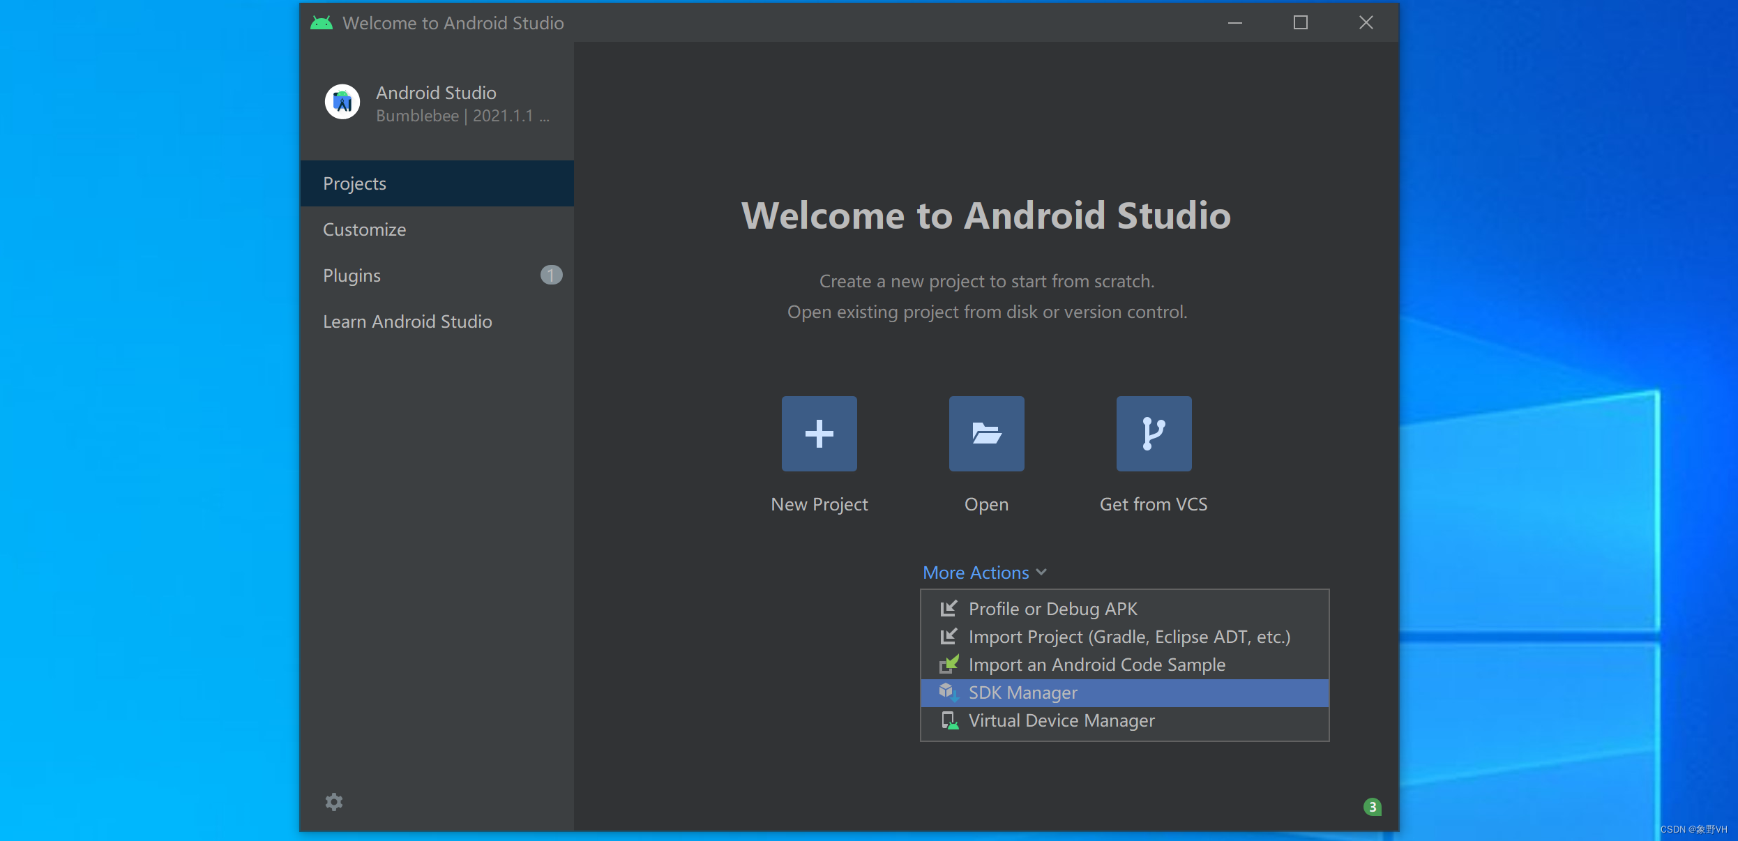Go to the Plugins tab

(352, 275)
